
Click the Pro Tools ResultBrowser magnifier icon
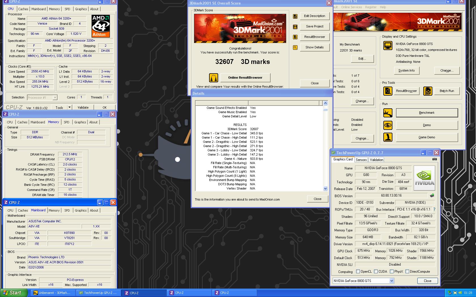(388, 91)
